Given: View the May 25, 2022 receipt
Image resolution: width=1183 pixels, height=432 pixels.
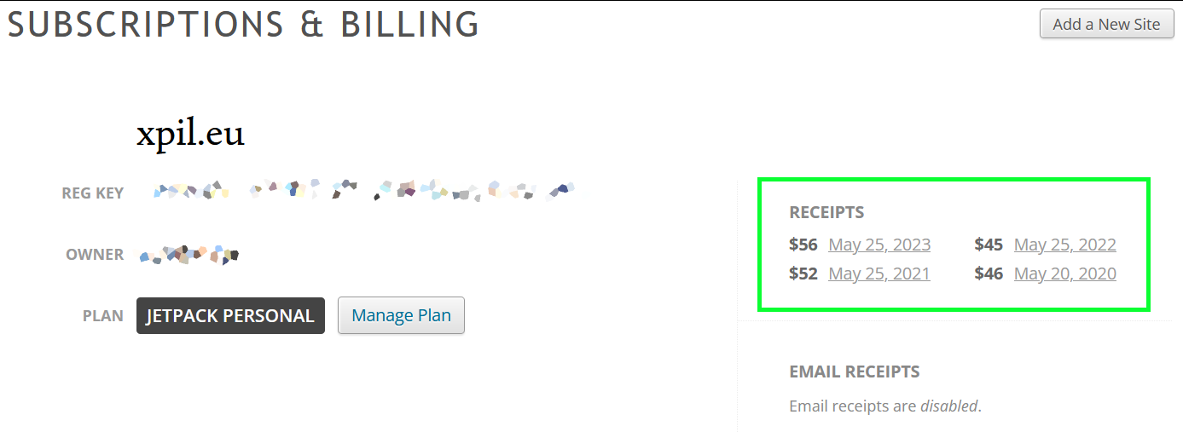Looking at the screenshot, I should [1064, 245].
